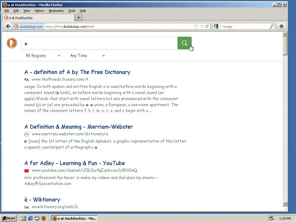Click the magnifier in the Google search box

(272, 26)
